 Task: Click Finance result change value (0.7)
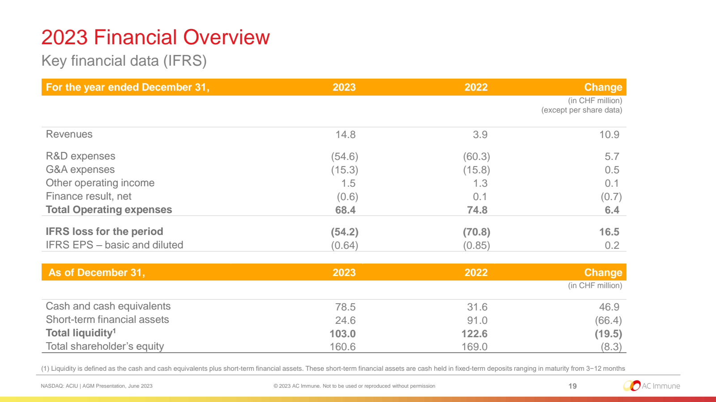[611, 197]
